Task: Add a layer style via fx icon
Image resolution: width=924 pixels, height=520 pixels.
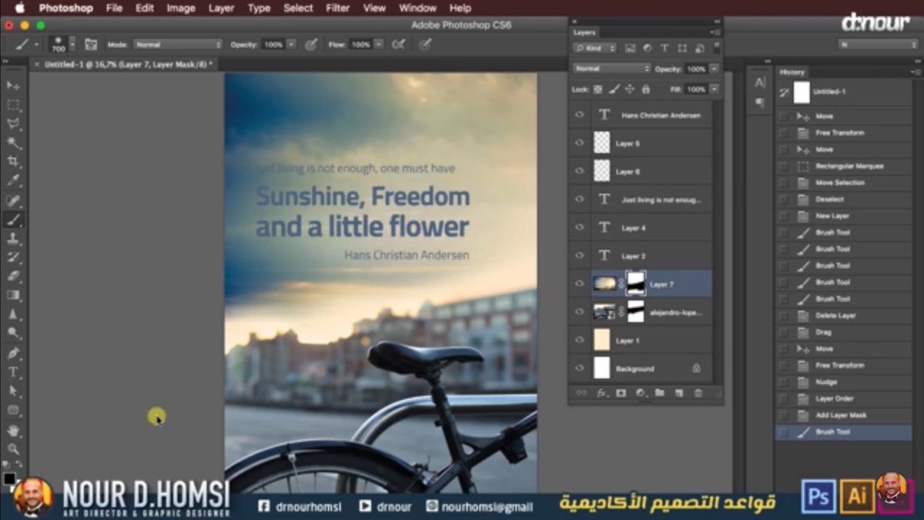Action: 601,393
